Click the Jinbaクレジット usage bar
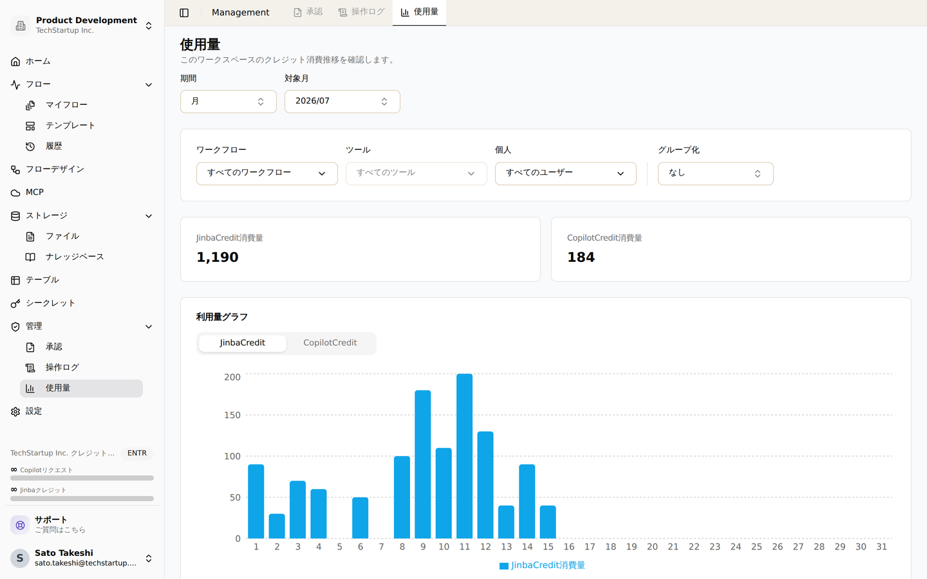Viewport: 927px width, 579px height. pyautogui.click(x=82, y=499)
